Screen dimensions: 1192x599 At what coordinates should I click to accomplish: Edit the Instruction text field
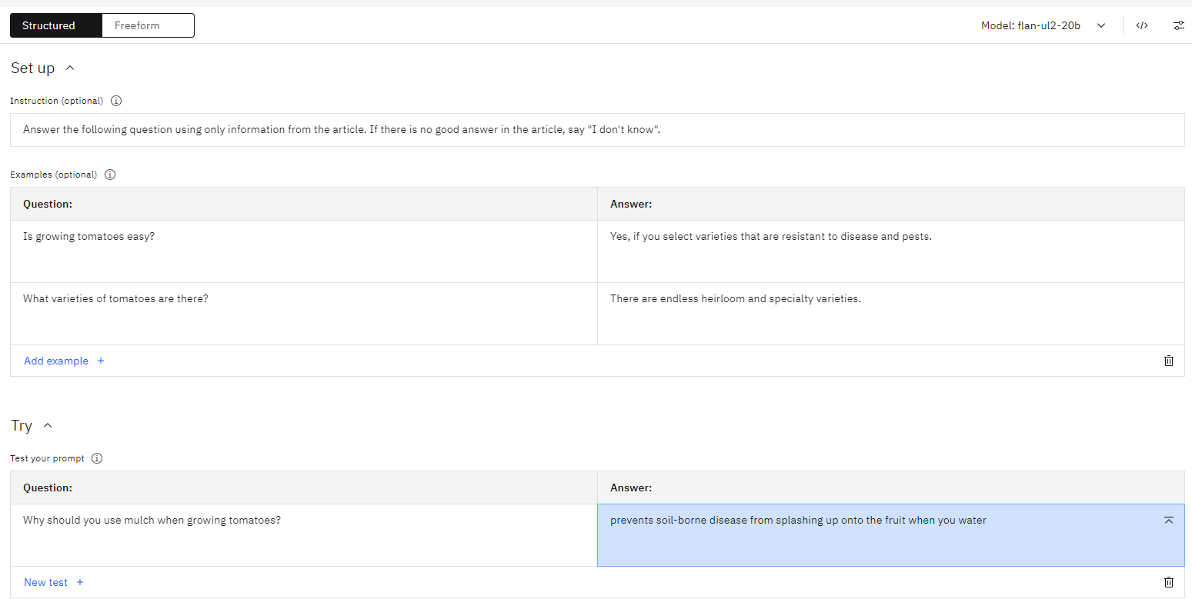[x=597, y=130]
